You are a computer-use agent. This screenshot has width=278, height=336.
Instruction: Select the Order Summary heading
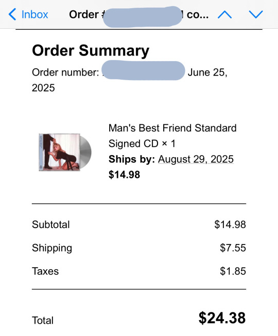tap(91, 50)
